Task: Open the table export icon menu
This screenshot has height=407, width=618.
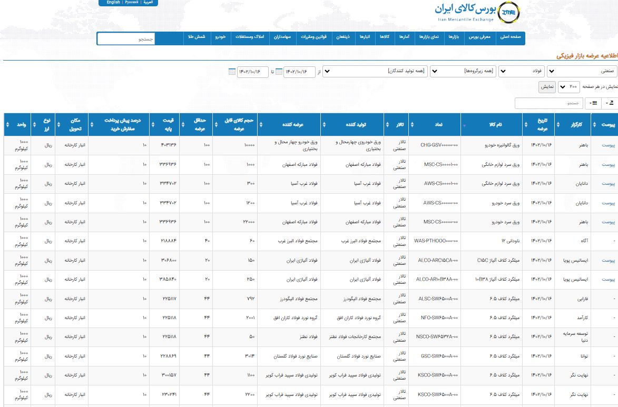Action: pyautogui.click(x=611, y=103)
